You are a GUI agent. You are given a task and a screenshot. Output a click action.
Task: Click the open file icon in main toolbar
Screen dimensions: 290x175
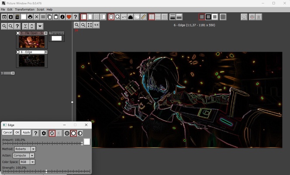(x=4, y=17)
